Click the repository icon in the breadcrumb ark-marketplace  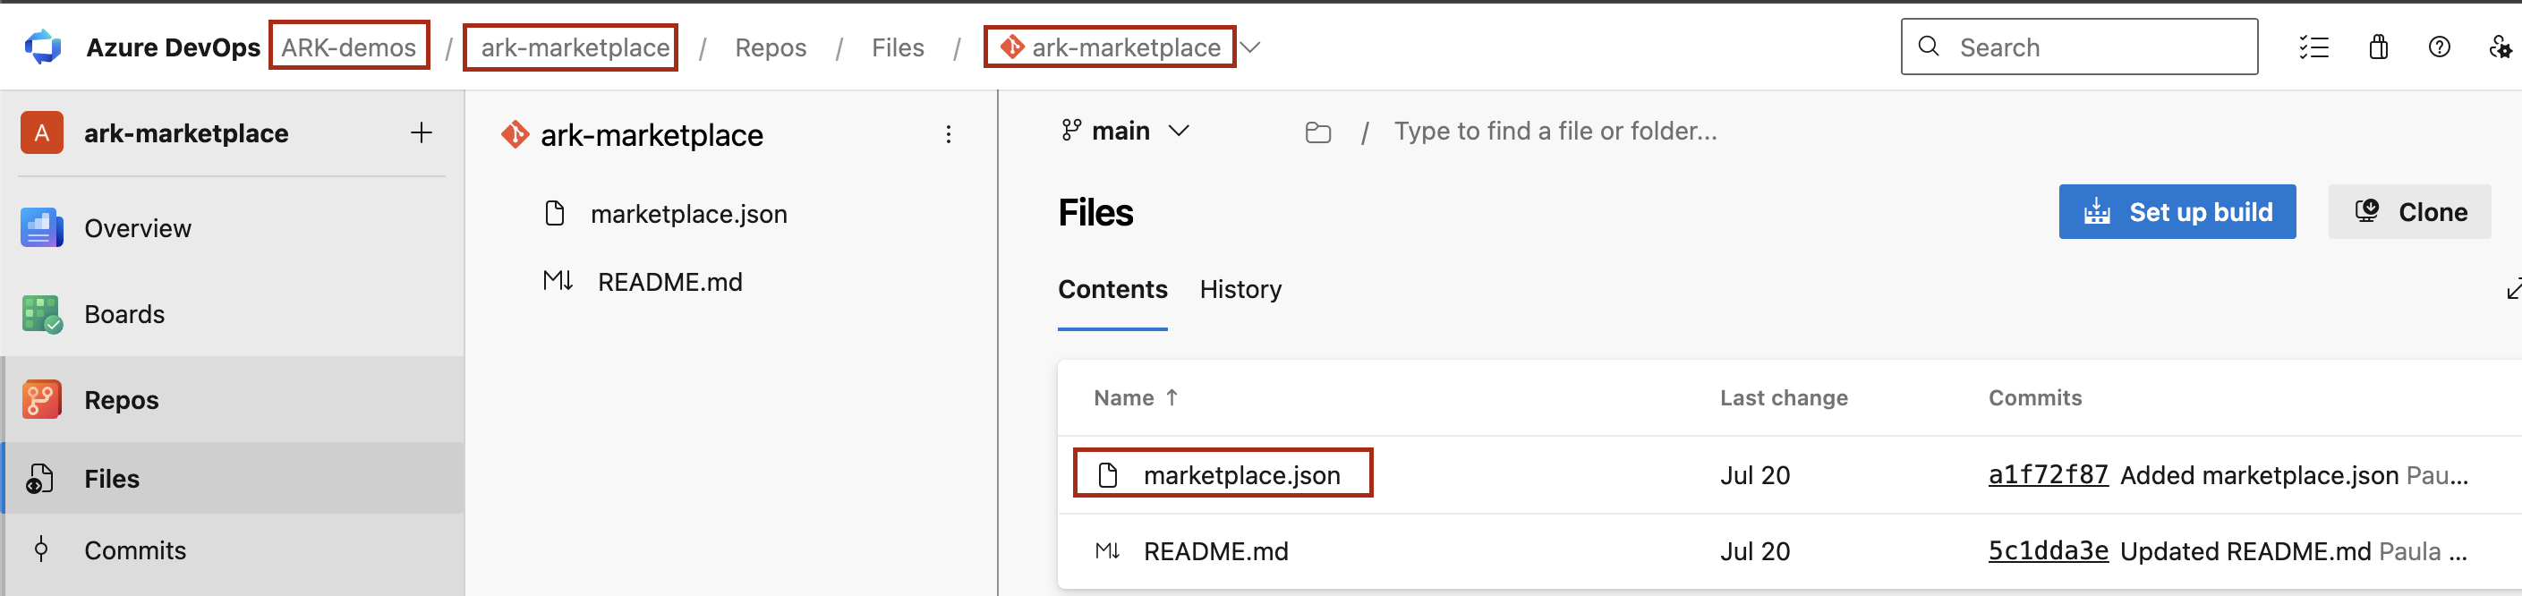pos(1011,46)
